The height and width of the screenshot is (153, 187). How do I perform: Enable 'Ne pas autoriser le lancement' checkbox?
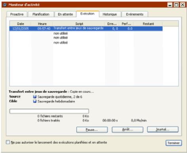tap(8, 142)
